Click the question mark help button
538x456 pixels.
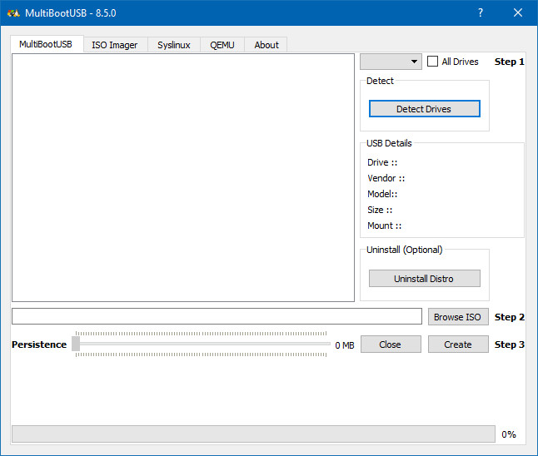pyautogui.click(x=481, y=12)
